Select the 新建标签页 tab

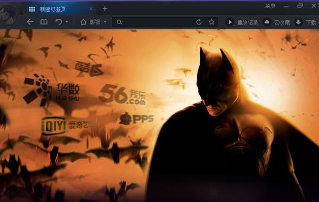pos(53,9)
